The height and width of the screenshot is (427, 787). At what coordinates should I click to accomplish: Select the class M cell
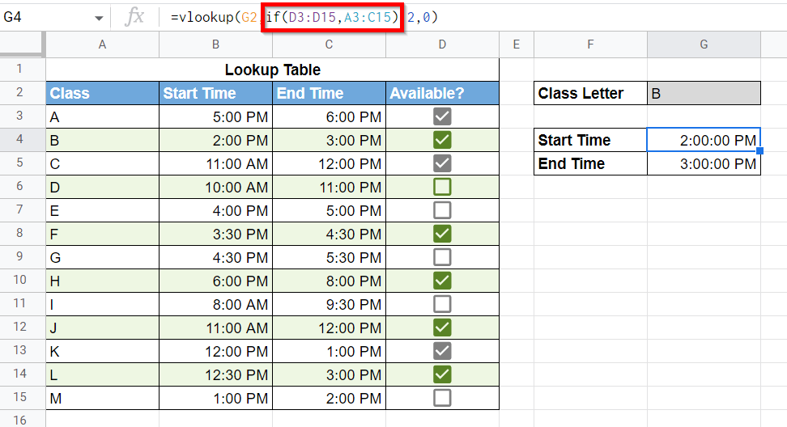tap(102, 398)
